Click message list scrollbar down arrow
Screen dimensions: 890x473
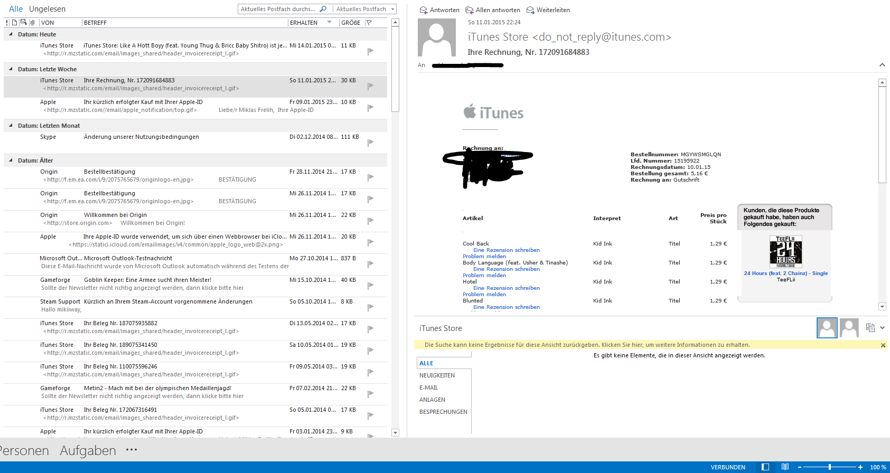pos(395,432)
